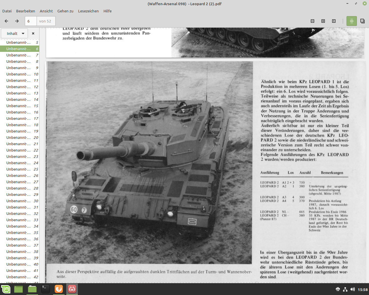Select outline entry for page 27

[20, 182]
